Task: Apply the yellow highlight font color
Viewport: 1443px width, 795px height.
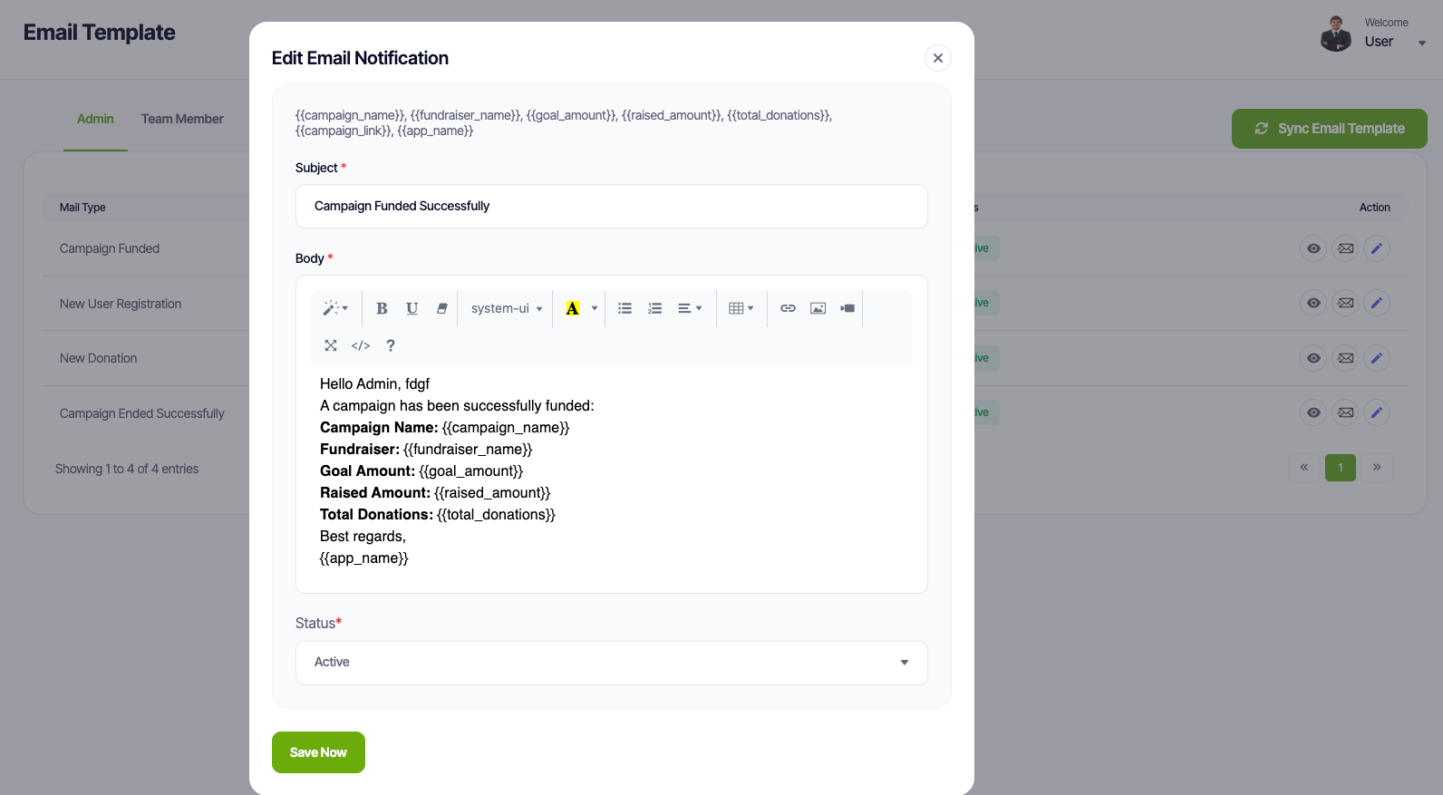Action: coord(573,308)
